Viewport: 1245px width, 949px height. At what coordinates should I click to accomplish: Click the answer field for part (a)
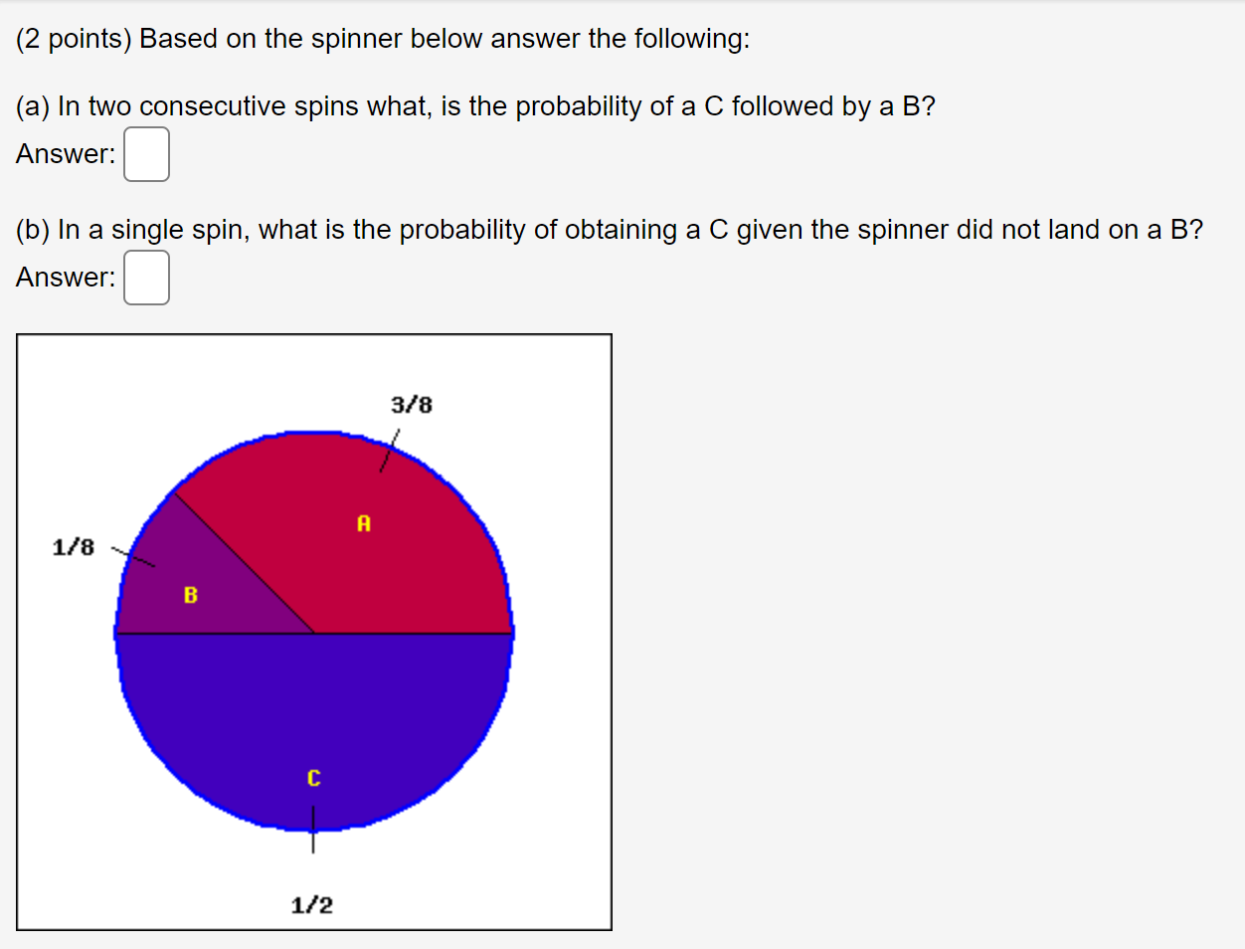click(145, 154)
